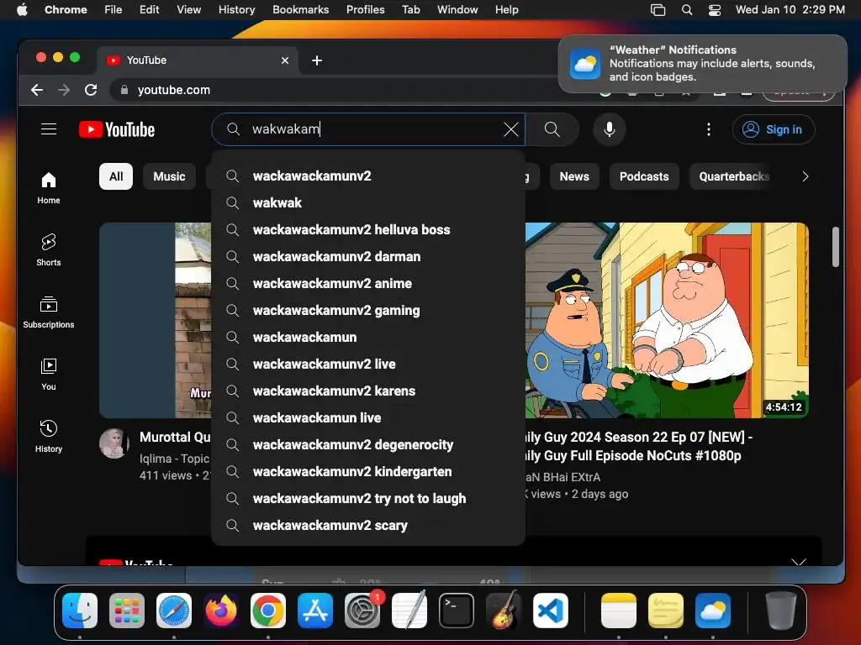861x645 pixels.
Task: Open Terminal from the Dock
Action: tap(457, 611)
